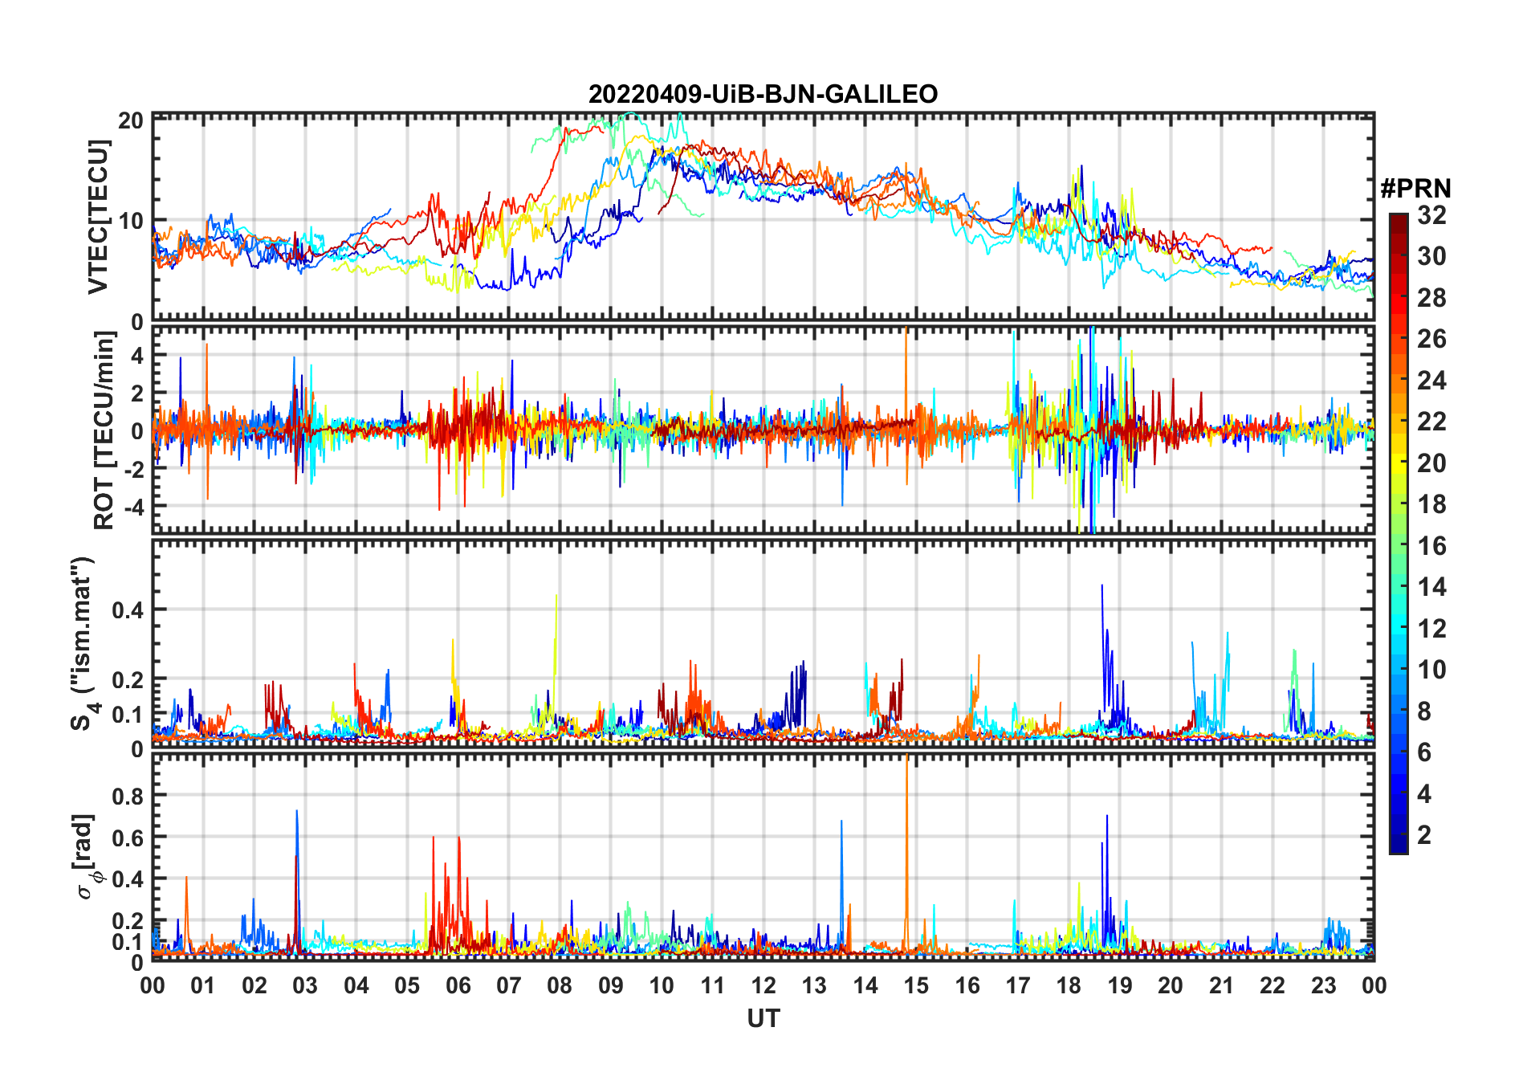Screen dimensions: 1527x1068
Task: Click the 0.2 tick on the sigma-phi axis
Action: [x=128, y=921]
